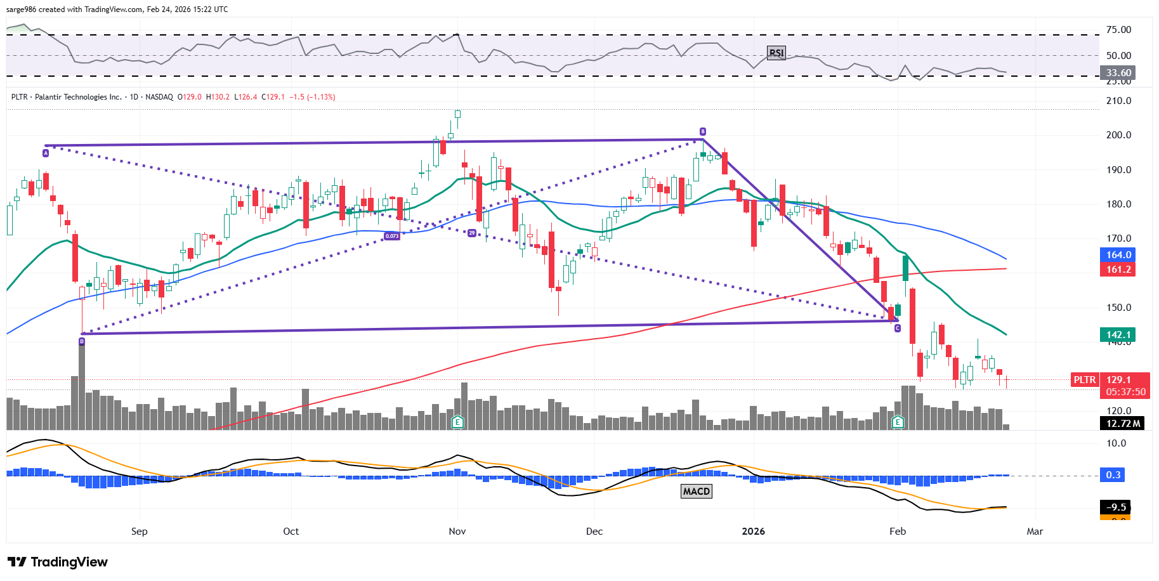This screenshot has height=581, width=1159.
Task: Click the PLTR Palantir Technologies symbol title
Action: coord(66,97)
